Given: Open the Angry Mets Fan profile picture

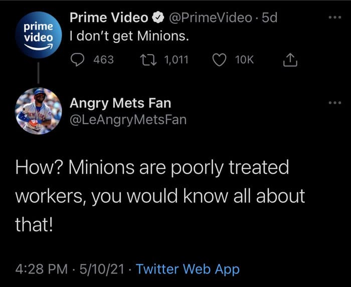Looking at the screenshot, I should click(x=39, y=111).
